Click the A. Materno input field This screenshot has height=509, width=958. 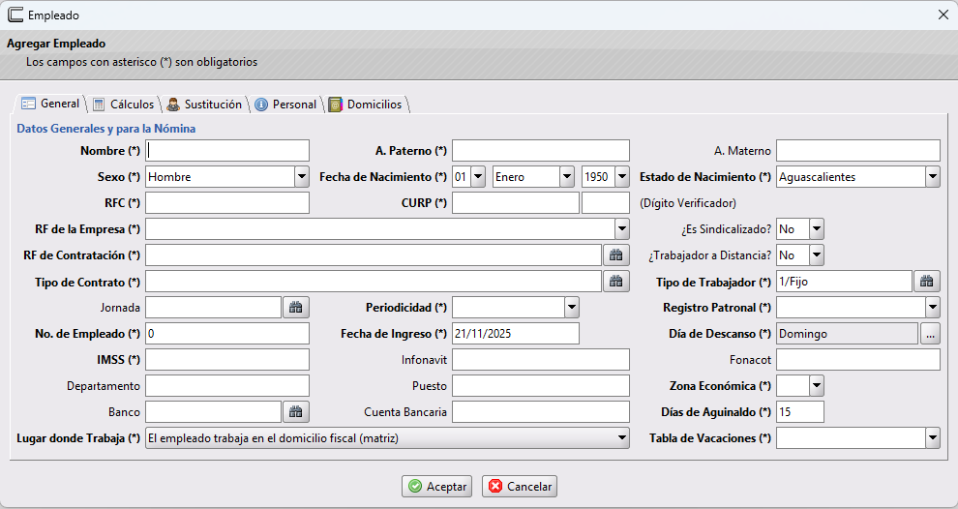858,151
